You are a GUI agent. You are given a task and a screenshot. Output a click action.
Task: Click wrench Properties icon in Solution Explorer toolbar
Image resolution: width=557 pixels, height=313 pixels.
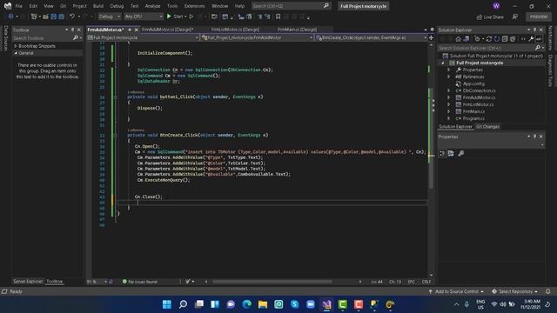pos(531,39)
